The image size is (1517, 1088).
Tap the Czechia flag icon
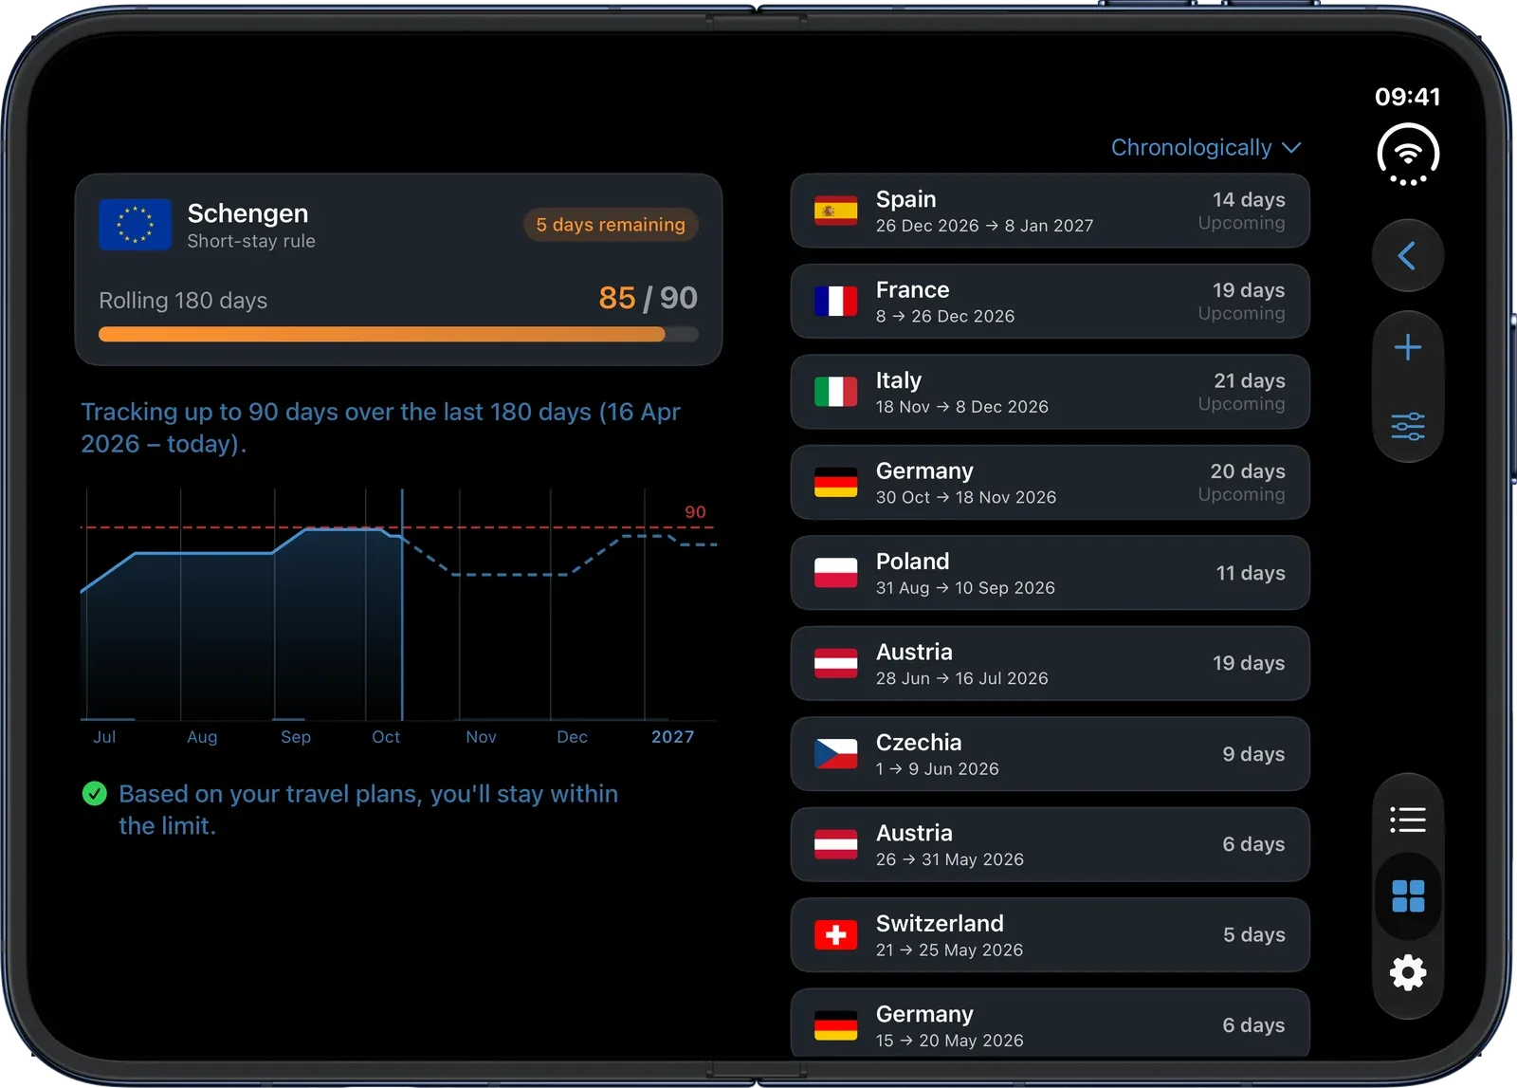click(x=835, y=754)
